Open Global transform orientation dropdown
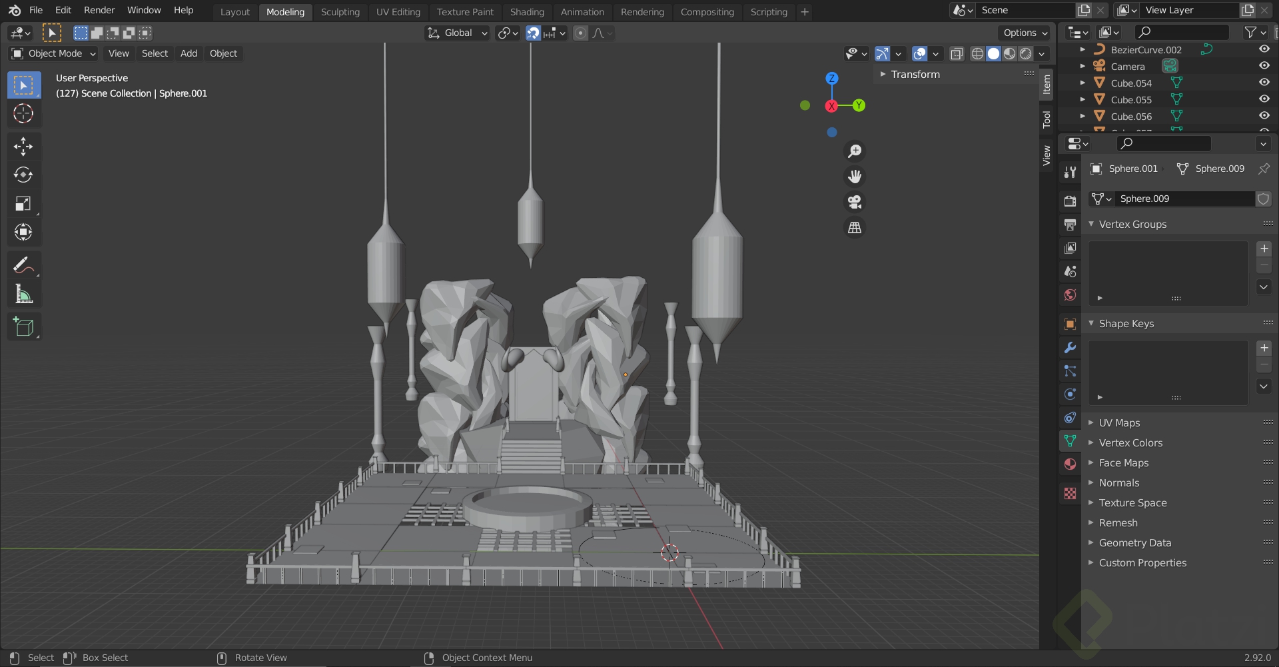 [458, 33]
